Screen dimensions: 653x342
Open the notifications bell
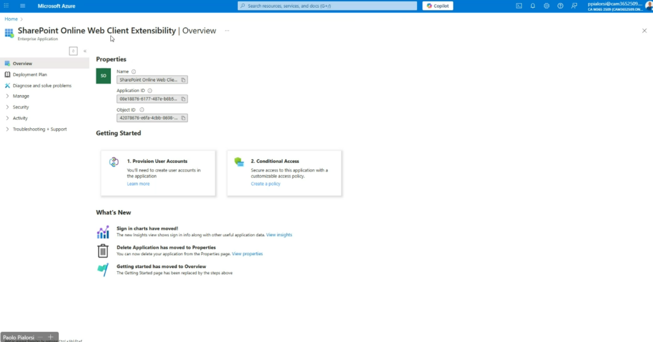[x=532, y=6]
